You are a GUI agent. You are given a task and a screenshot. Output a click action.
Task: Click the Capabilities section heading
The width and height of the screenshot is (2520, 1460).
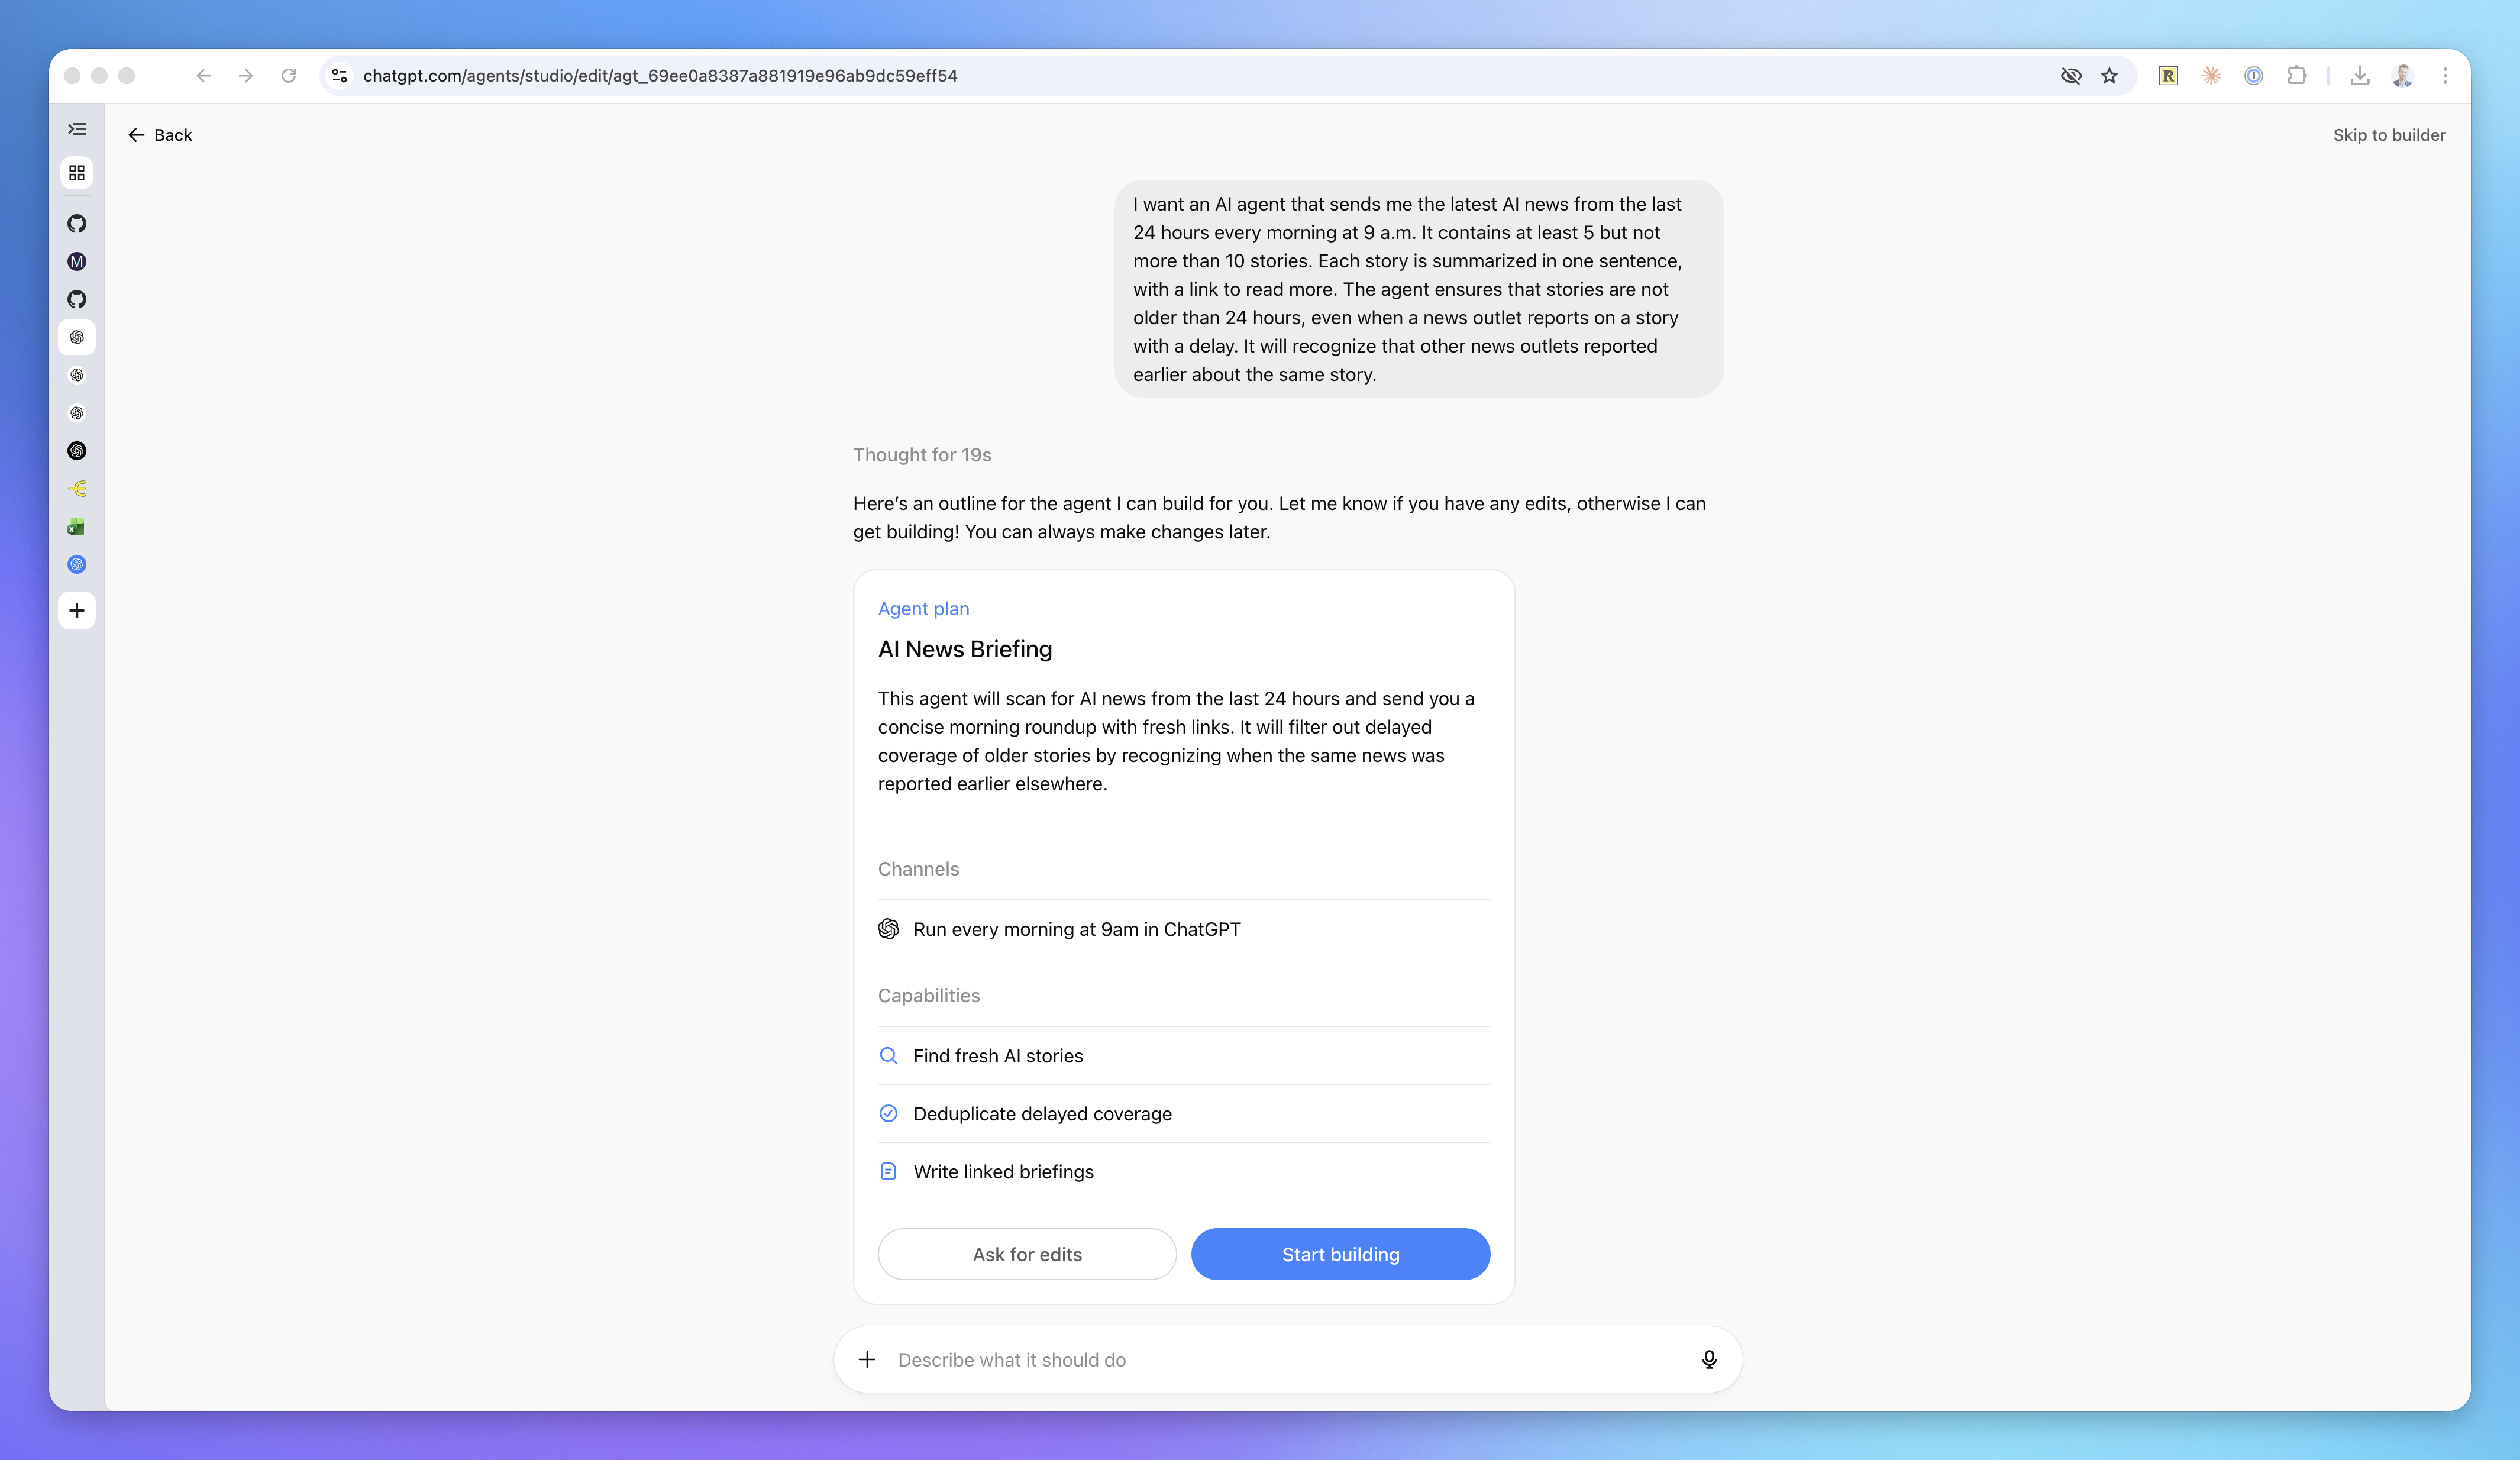coord(929,996)
